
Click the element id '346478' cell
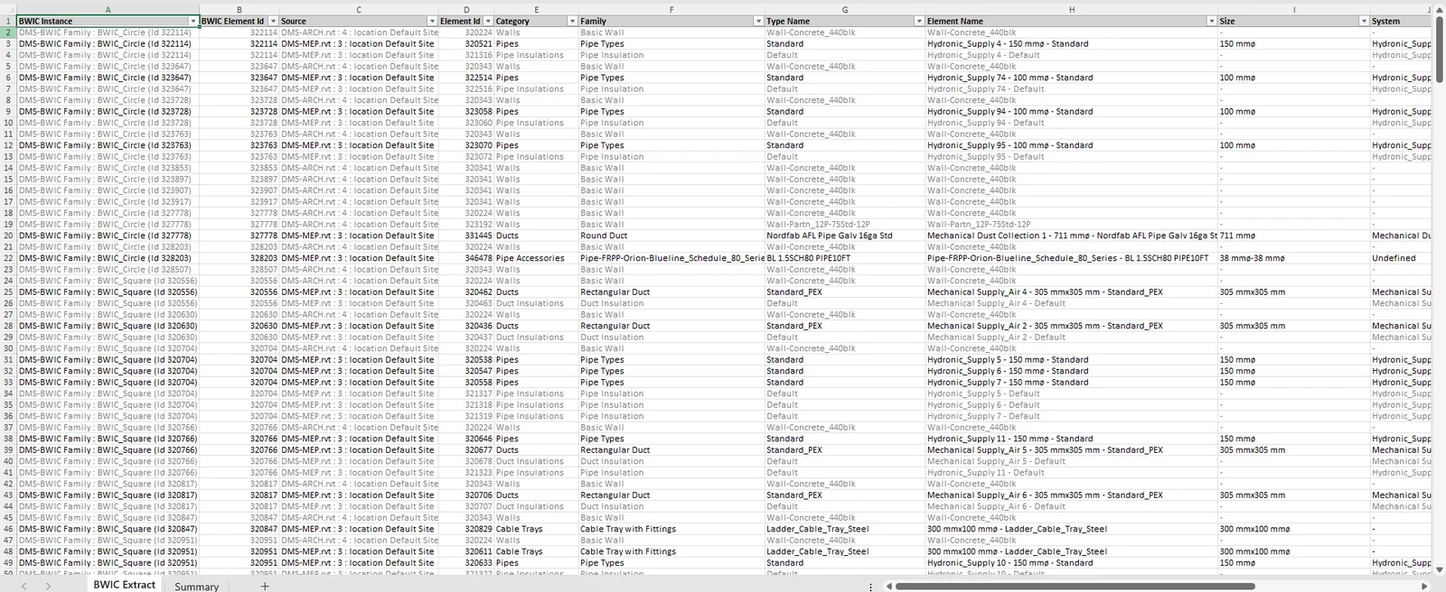pos(466,258)
